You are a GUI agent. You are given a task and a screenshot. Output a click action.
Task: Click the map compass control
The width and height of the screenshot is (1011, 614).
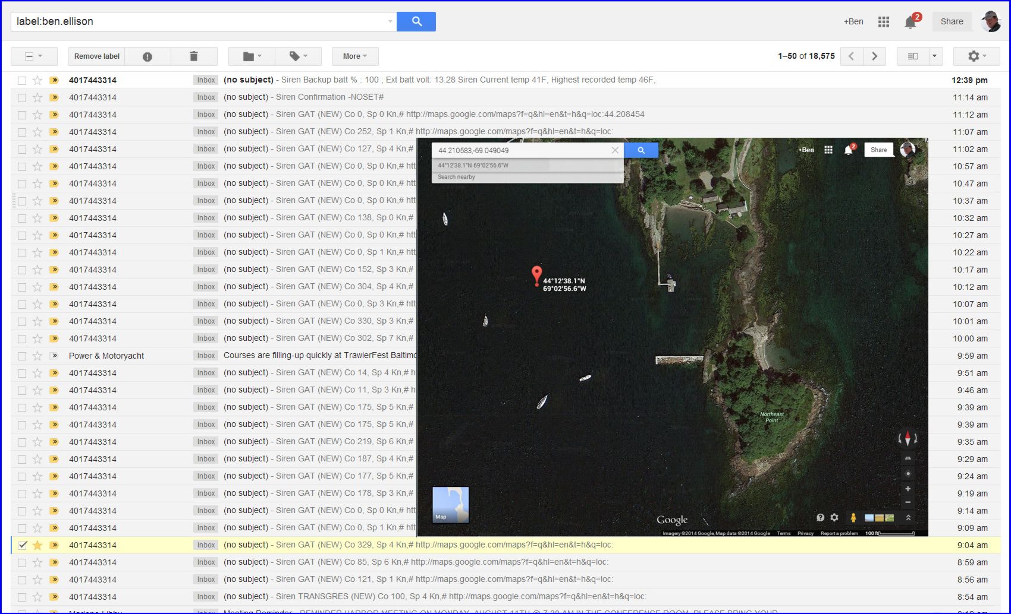coord(908,439)
